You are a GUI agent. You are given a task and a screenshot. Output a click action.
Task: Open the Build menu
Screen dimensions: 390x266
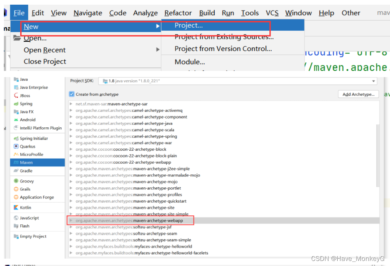[x=207, y=12]
